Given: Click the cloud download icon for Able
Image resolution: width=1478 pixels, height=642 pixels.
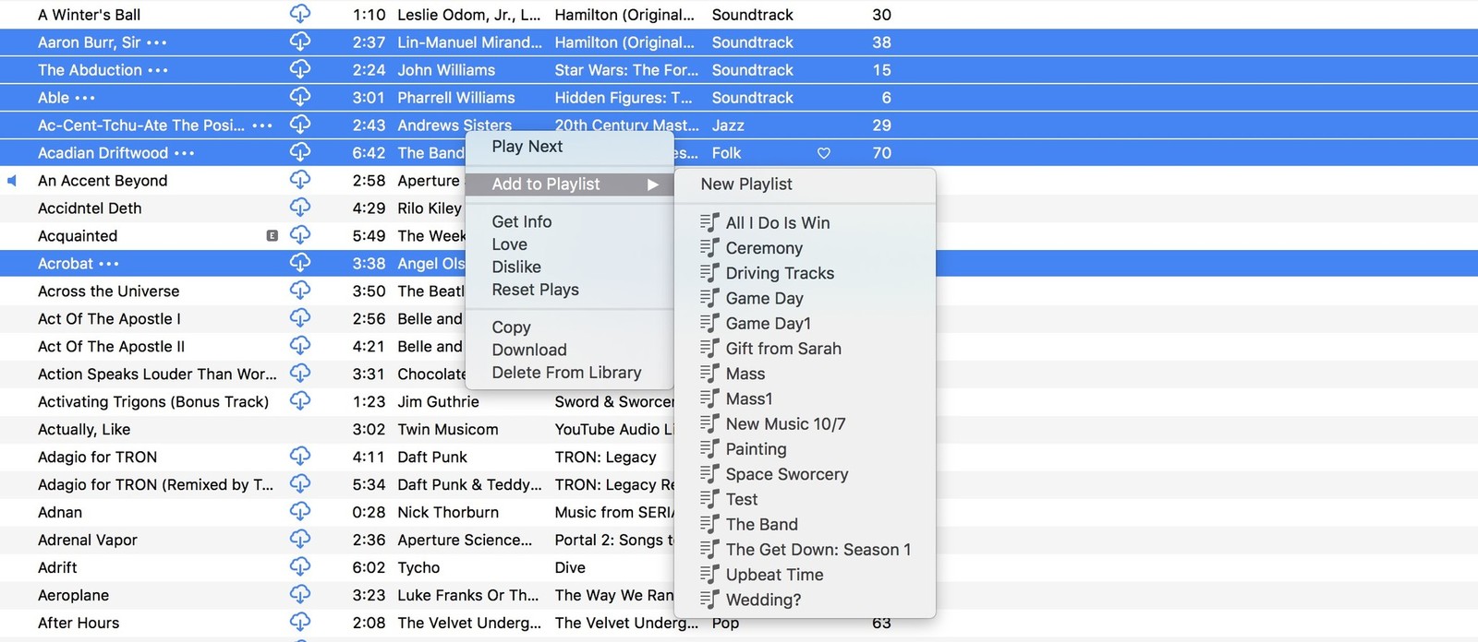Looking at the screenshot, I should coord(300,97).
